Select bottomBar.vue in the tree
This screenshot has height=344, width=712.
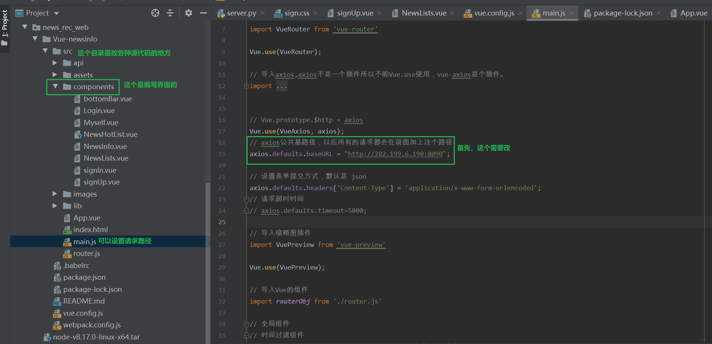[x=108, y=99]
